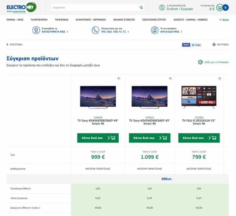Share the page on Facebook
This screenshot has height=216, width=236.
[x=186, y=45]
